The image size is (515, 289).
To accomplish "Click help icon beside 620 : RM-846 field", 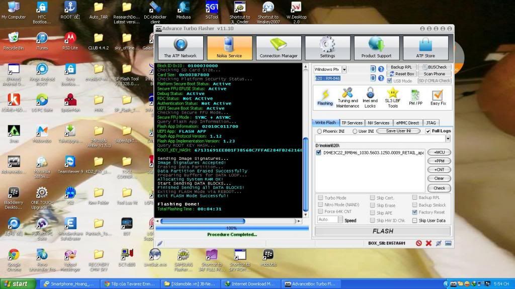I will coord(381,78).
